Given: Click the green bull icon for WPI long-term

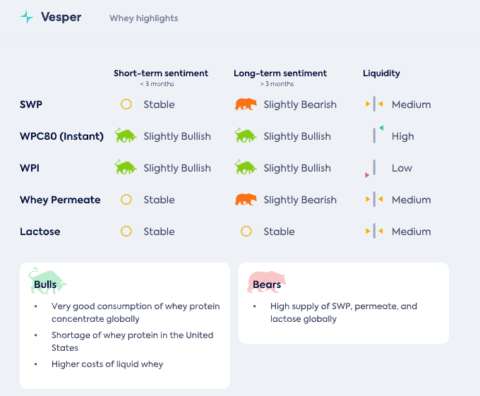Looking at the screenshot, I should 246,168.
